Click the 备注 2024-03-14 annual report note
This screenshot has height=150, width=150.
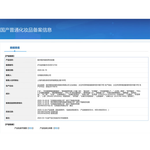53,118
